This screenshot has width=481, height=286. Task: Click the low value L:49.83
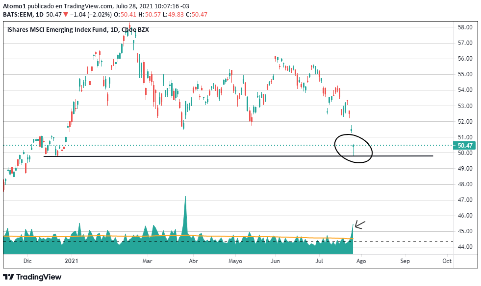point(173,14)
